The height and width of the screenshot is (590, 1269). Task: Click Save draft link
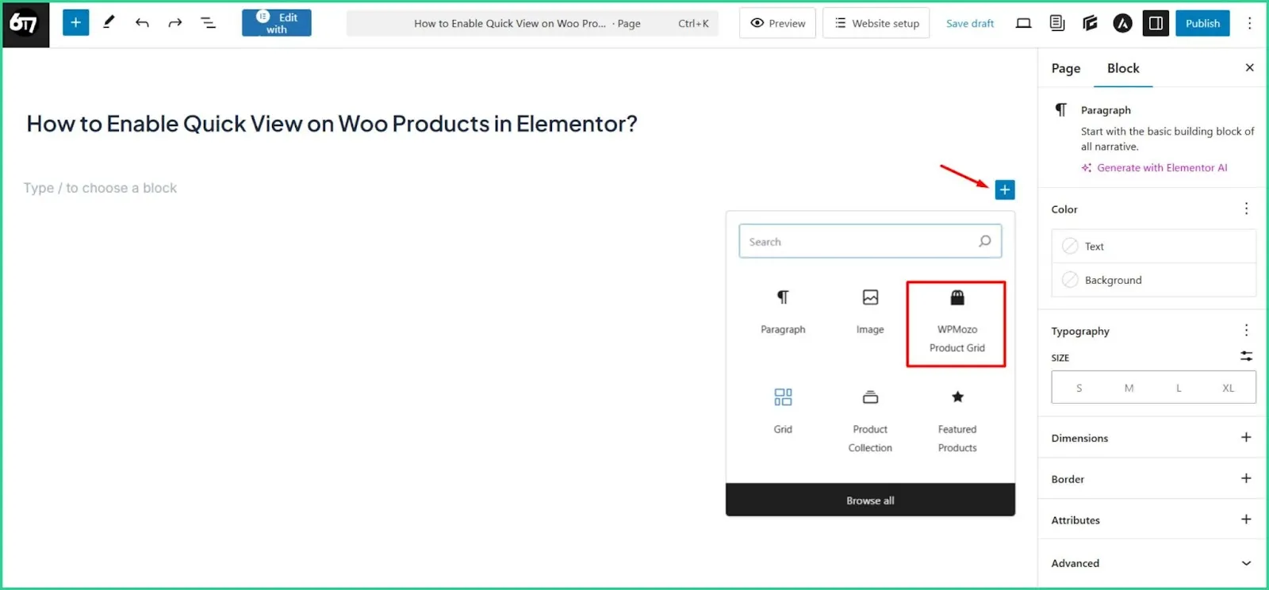969,23
